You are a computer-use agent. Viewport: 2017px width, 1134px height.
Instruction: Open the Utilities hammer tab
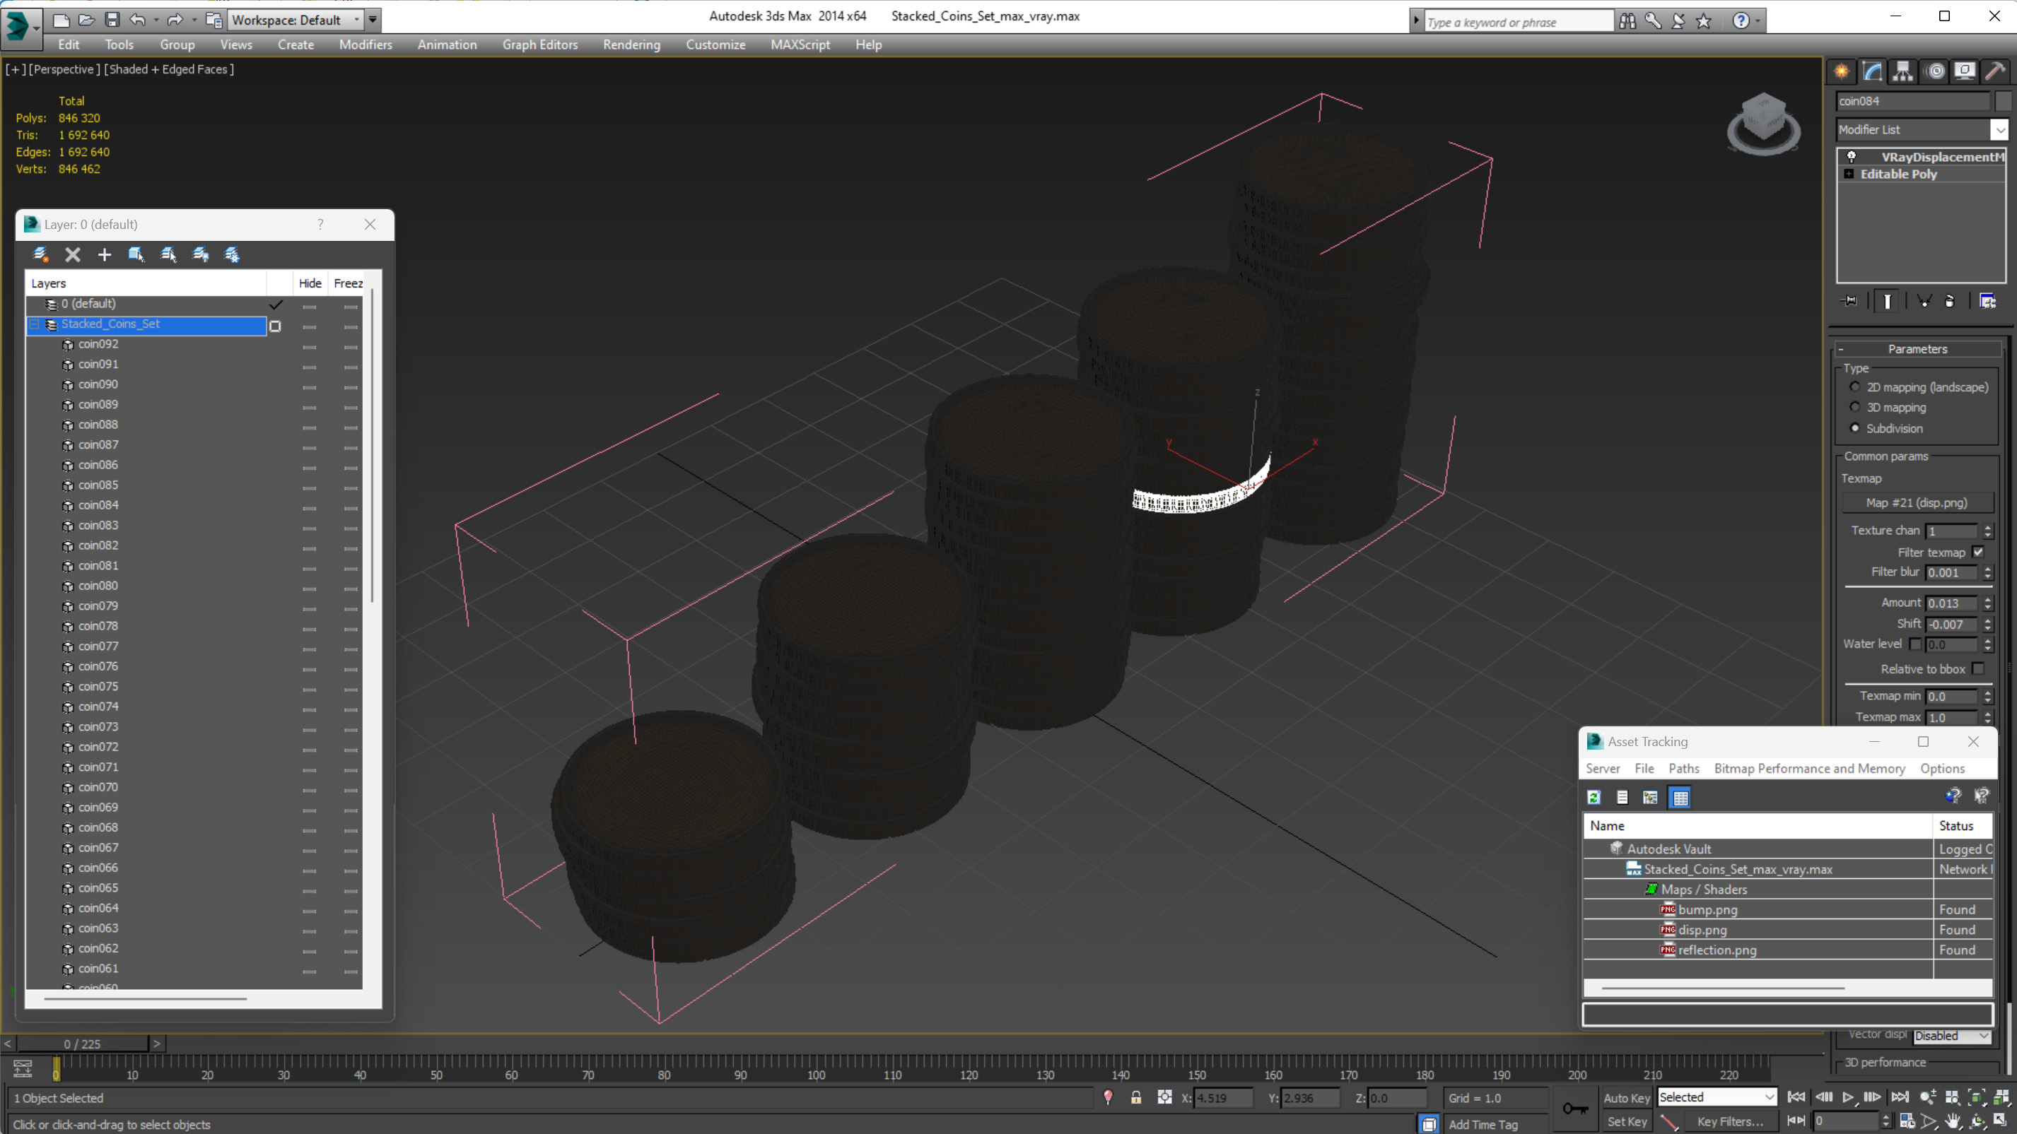[1995, 72]
